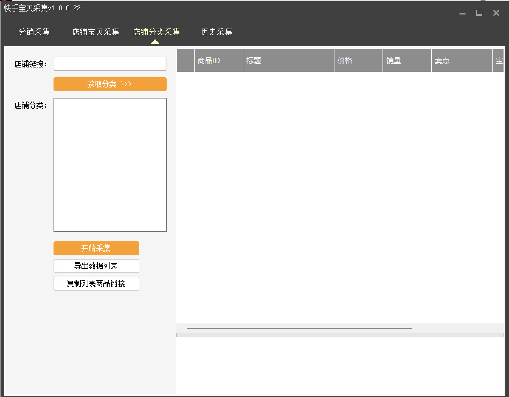The image size is (509, 397).
Task: Select the 店铺分类采集 tab
Action: click(x=156, y=32)
